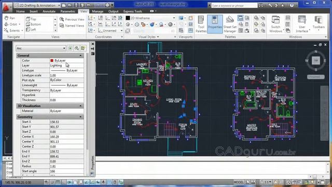
Task: Click the black visual style color swatch
Action: pos(128,18)
